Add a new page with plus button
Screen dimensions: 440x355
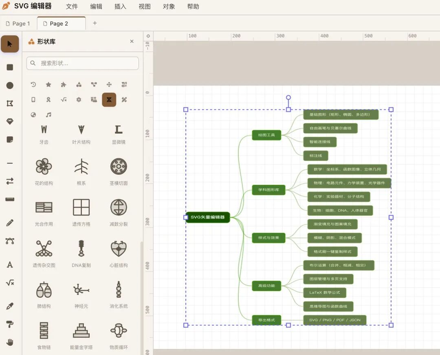[95, 23]
